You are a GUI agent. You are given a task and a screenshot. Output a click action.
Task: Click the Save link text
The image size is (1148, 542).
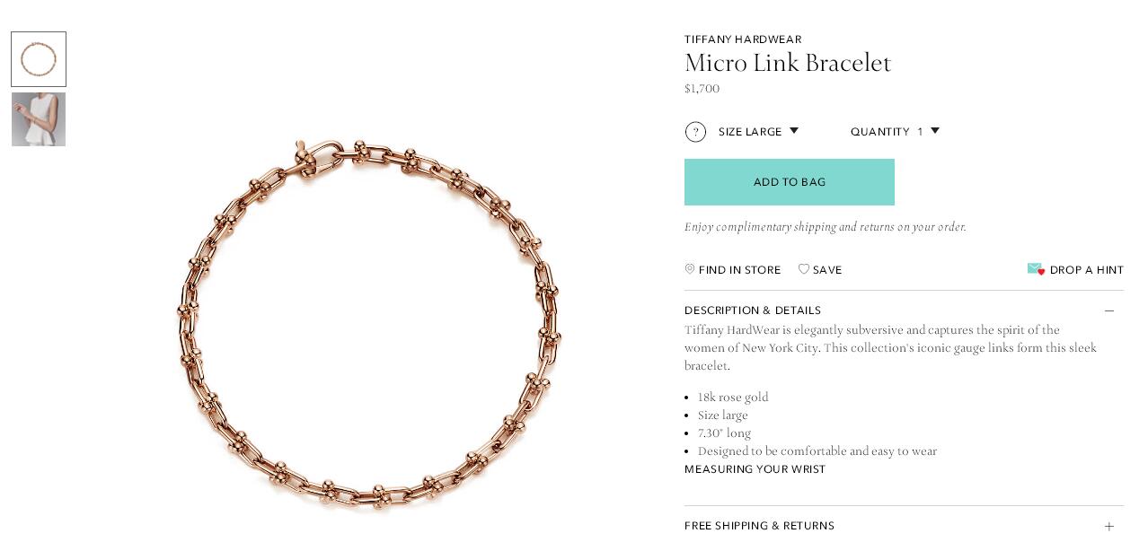pos(827,270)
